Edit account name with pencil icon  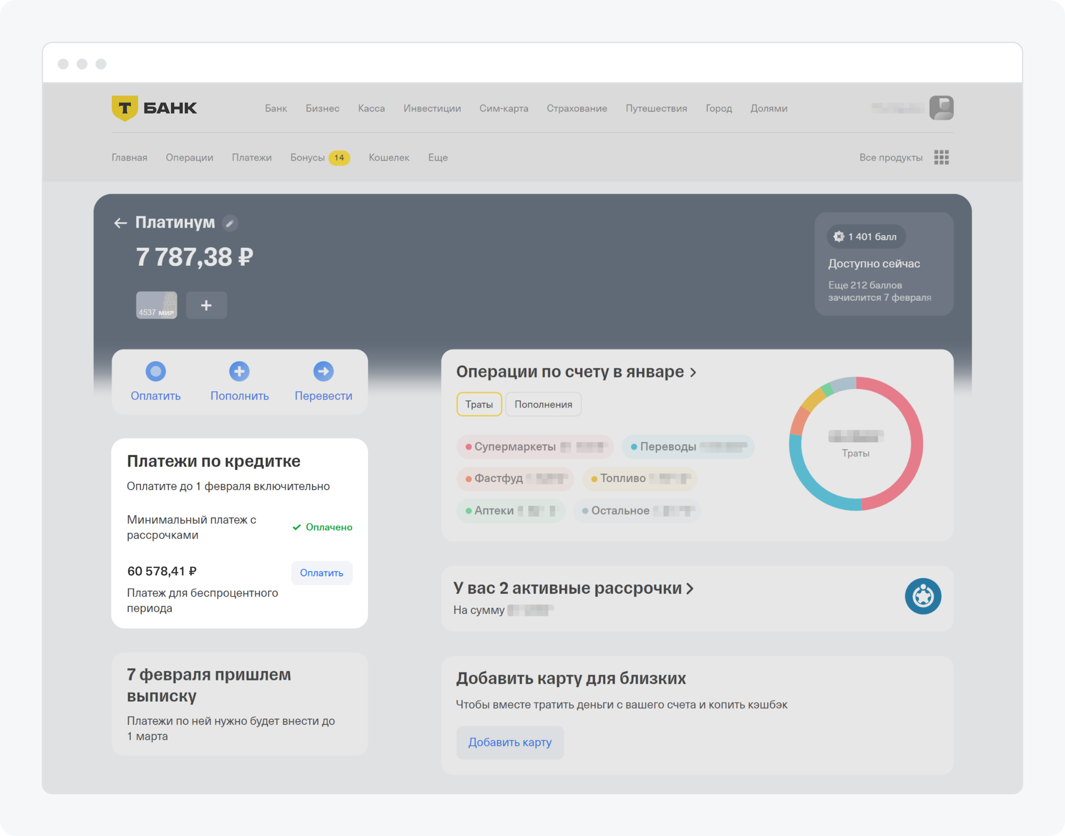(230, 223)
